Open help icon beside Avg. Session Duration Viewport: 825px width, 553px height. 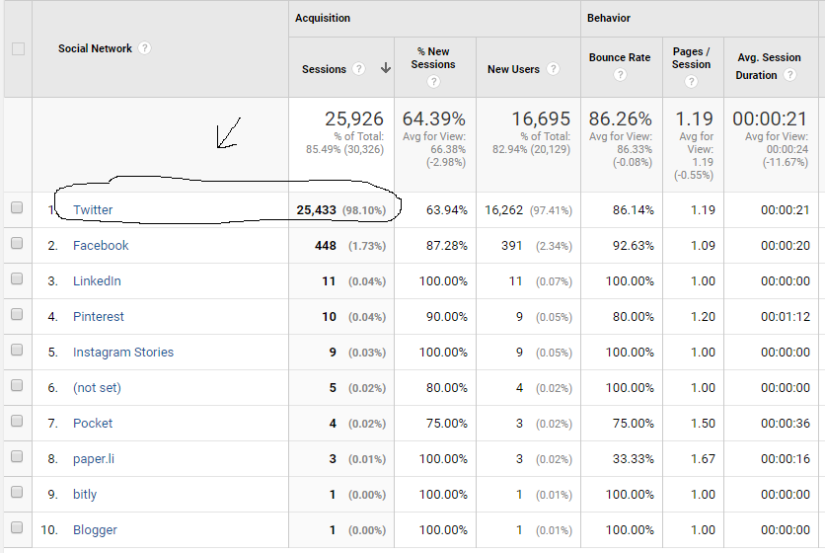tap(789, 75)
